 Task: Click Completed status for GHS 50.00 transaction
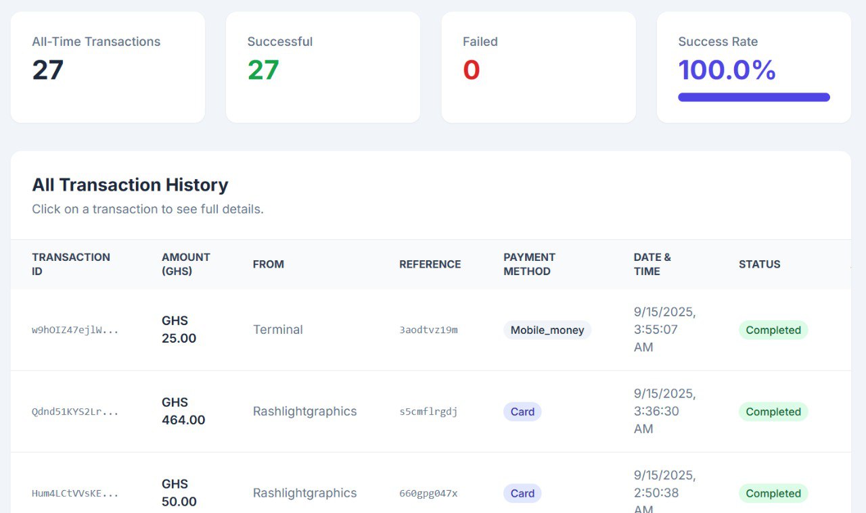tap(773, 493)
